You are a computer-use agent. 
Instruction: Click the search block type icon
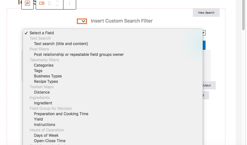coord(27,3)
